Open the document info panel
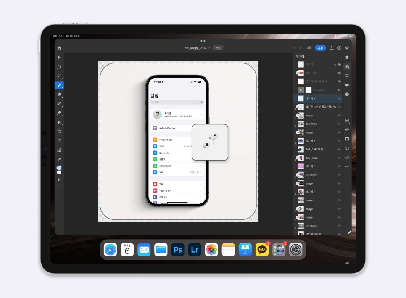 (x=347, y=95)
